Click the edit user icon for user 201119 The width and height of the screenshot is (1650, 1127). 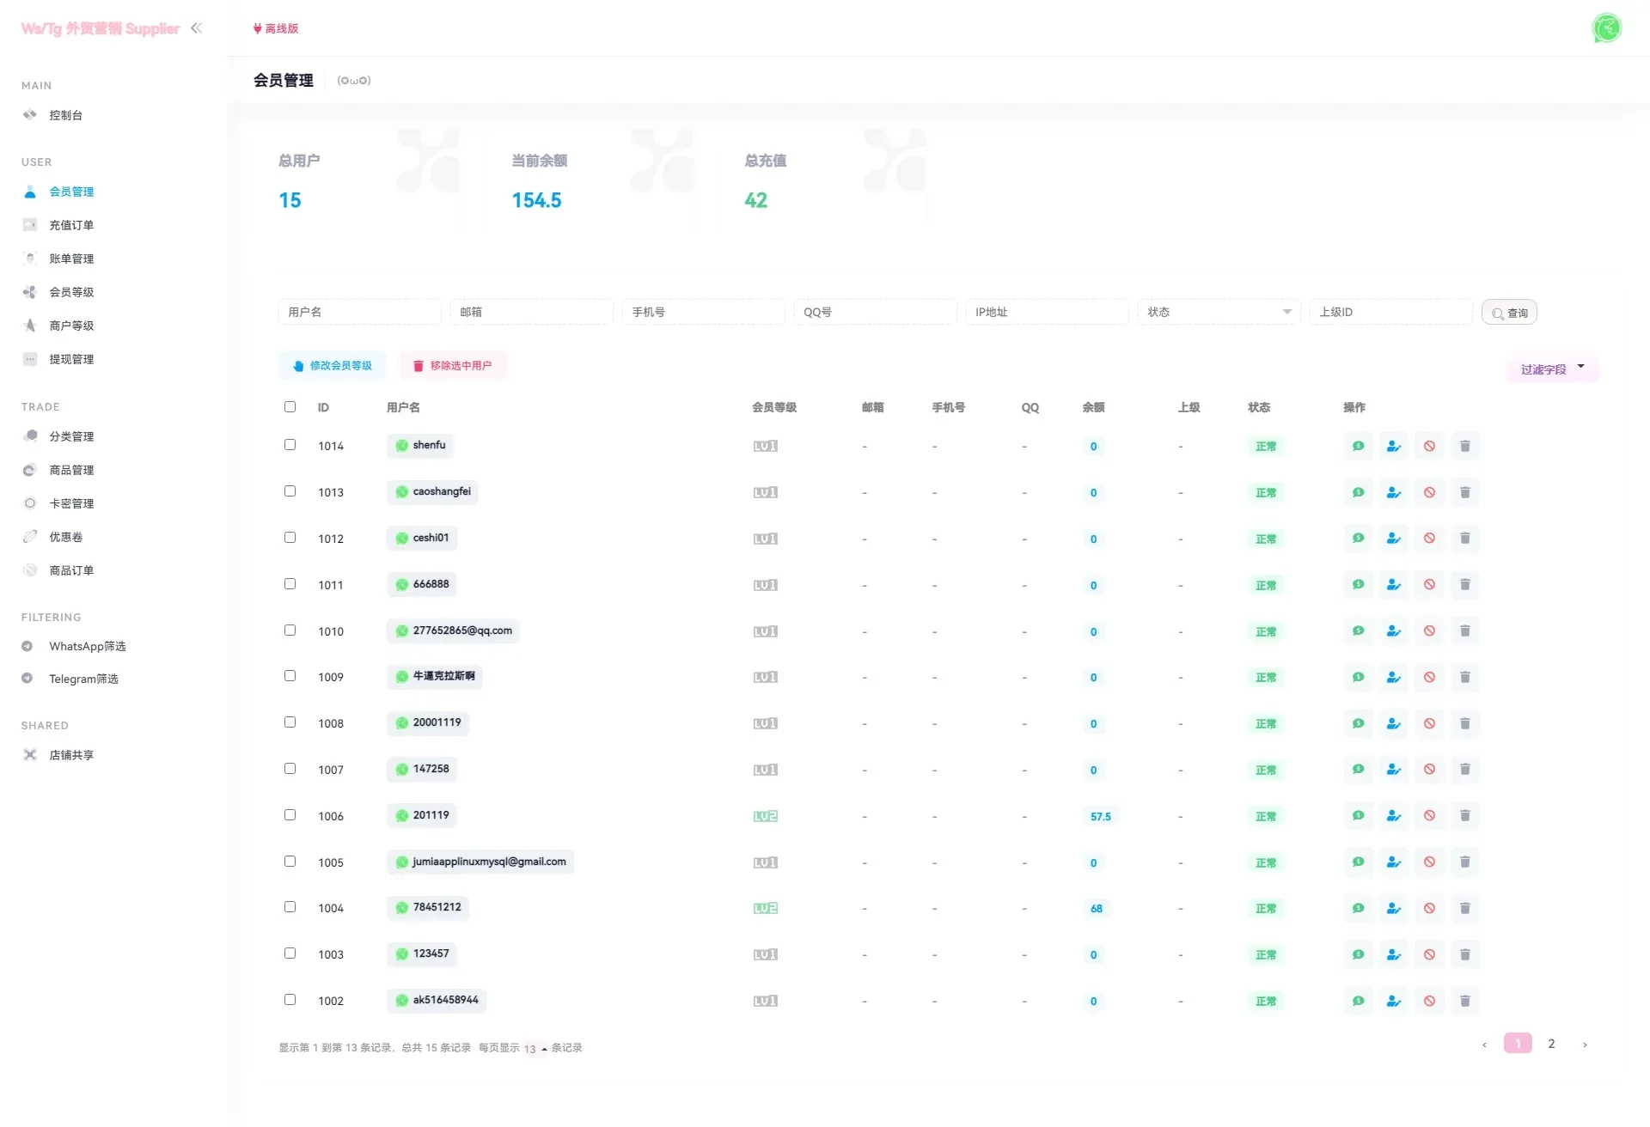click(x=1393, y=816)
